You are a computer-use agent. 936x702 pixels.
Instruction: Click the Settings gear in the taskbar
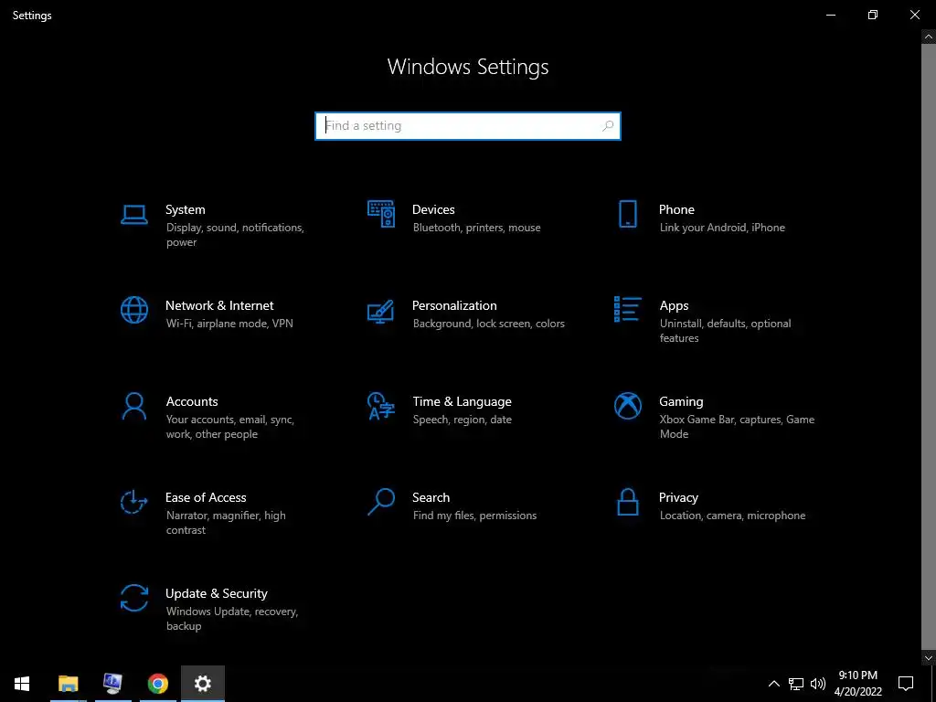coord(203,684)
